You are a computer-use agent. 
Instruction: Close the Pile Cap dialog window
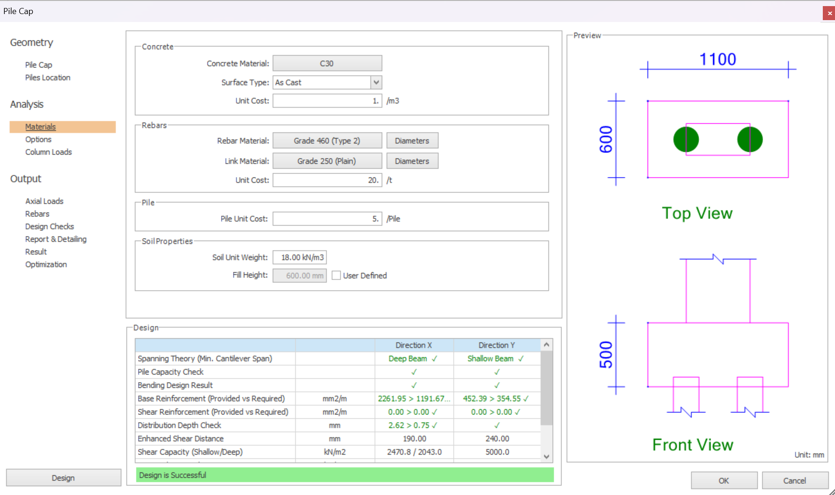pyautogui.click(x=829, y=13)
